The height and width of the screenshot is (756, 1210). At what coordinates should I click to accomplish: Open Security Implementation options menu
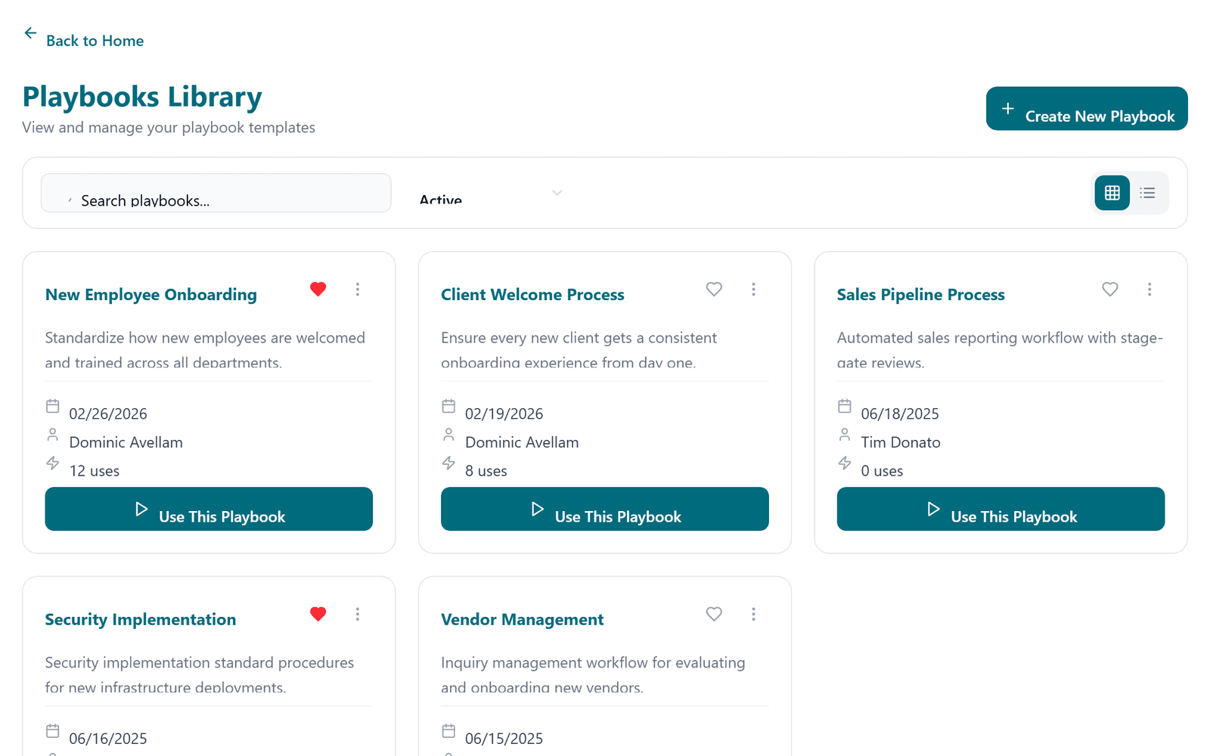[x=358, y=614]
